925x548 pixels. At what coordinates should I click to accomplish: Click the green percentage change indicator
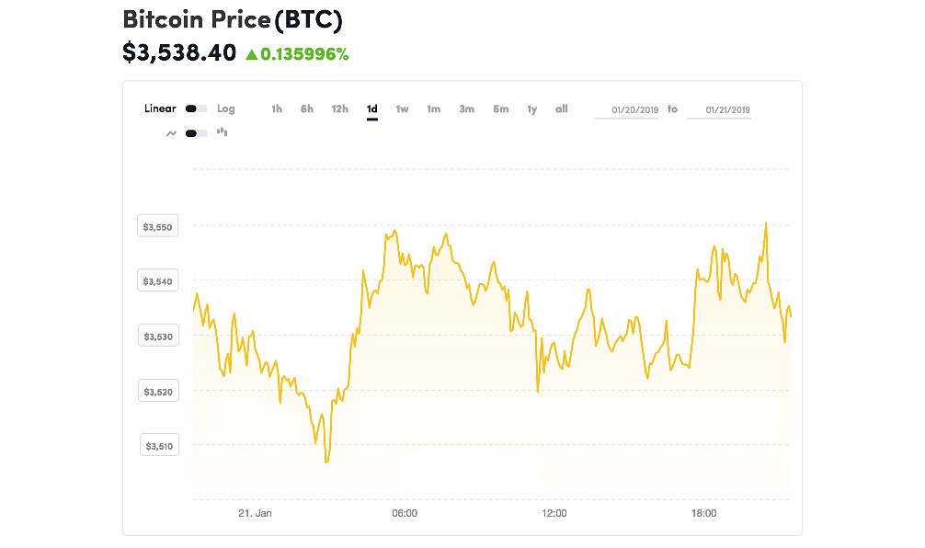pos(297,54)
